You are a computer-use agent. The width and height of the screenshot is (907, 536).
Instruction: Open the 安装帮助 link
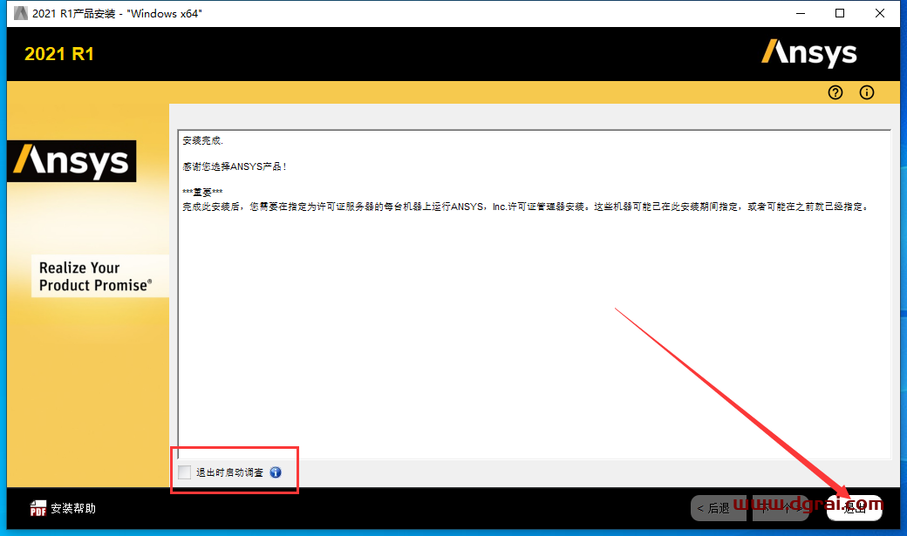73,508
